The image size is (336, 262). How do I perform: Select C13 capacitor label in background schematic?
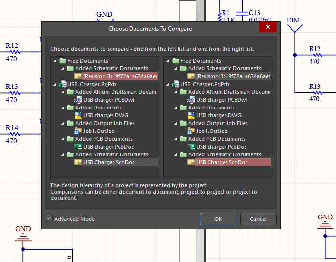click(254, 13)
